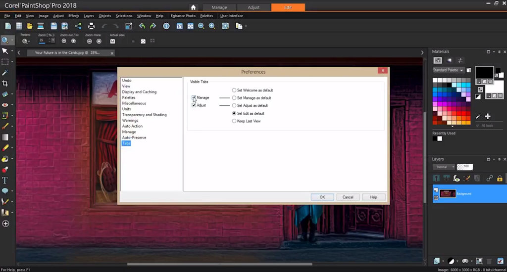This screenshot has height=272, width=507.
Task: Click the Share icon in toolbar
Action: tap(78, 26)
